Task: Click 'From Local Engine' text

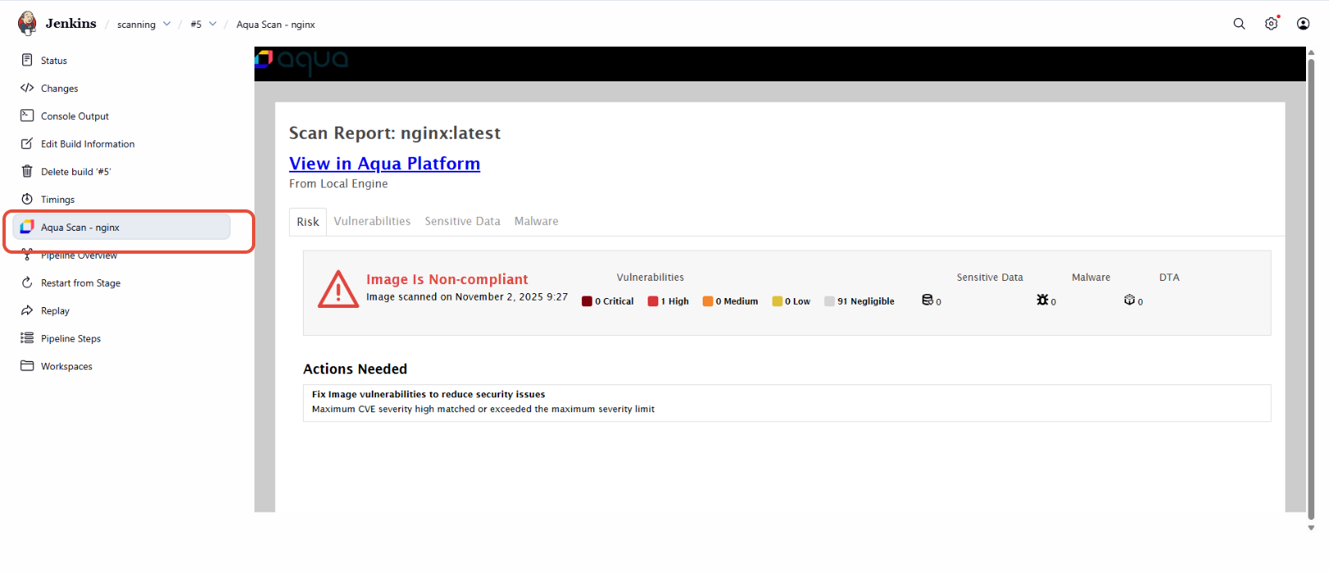Action: [x=338, y=184]
